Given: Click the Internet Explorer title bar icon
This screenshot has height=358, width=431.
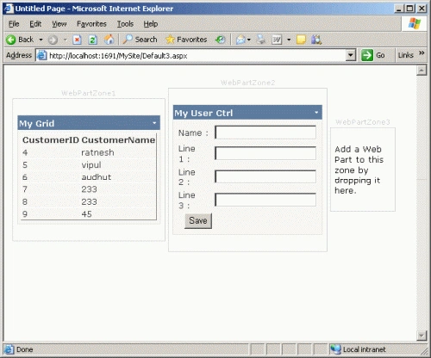Looking at the screenshot, I should [x=9, y=9].
